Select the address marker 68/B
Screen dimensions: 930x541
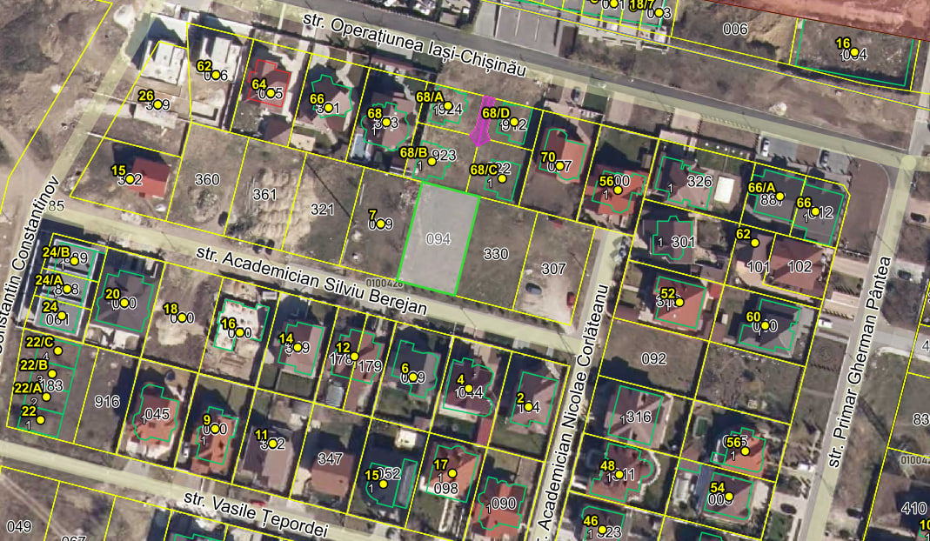coord(432,162)
